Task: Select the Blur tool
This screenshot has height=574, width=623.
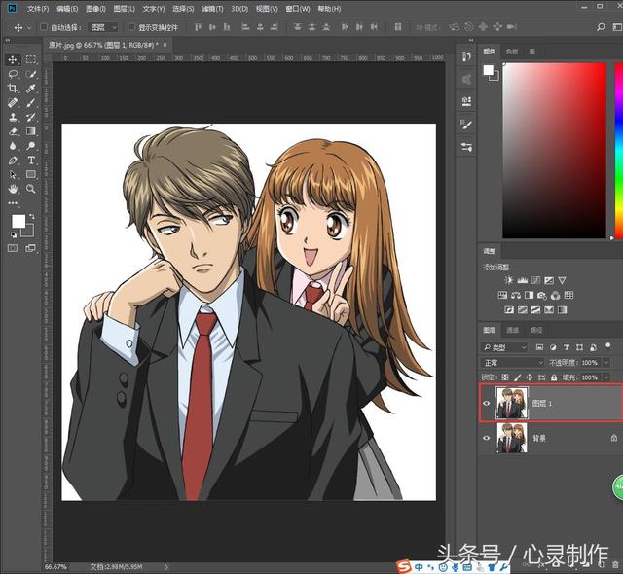Action: point(13,146)
